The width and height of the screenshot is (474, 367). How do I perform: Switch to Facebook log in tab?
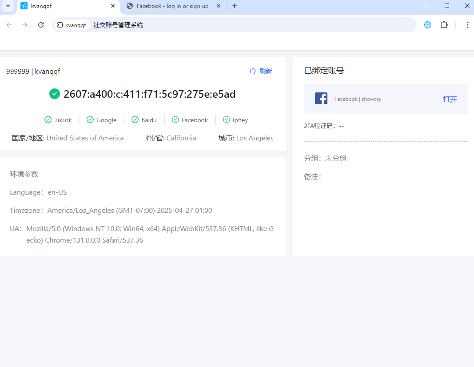[173, 6]
